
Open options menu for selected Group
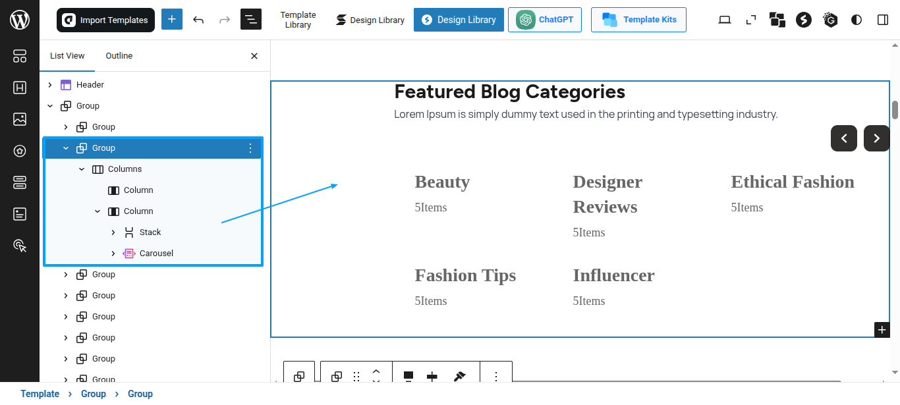point(250,148)
